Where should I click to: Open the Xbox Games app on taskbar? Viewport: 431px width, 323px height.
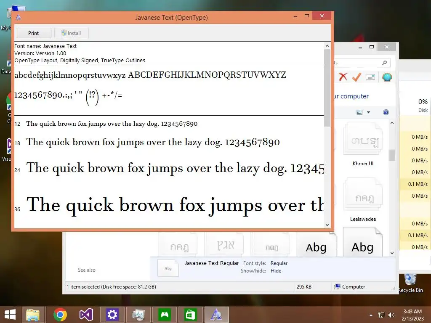click(x=165, y=315)
